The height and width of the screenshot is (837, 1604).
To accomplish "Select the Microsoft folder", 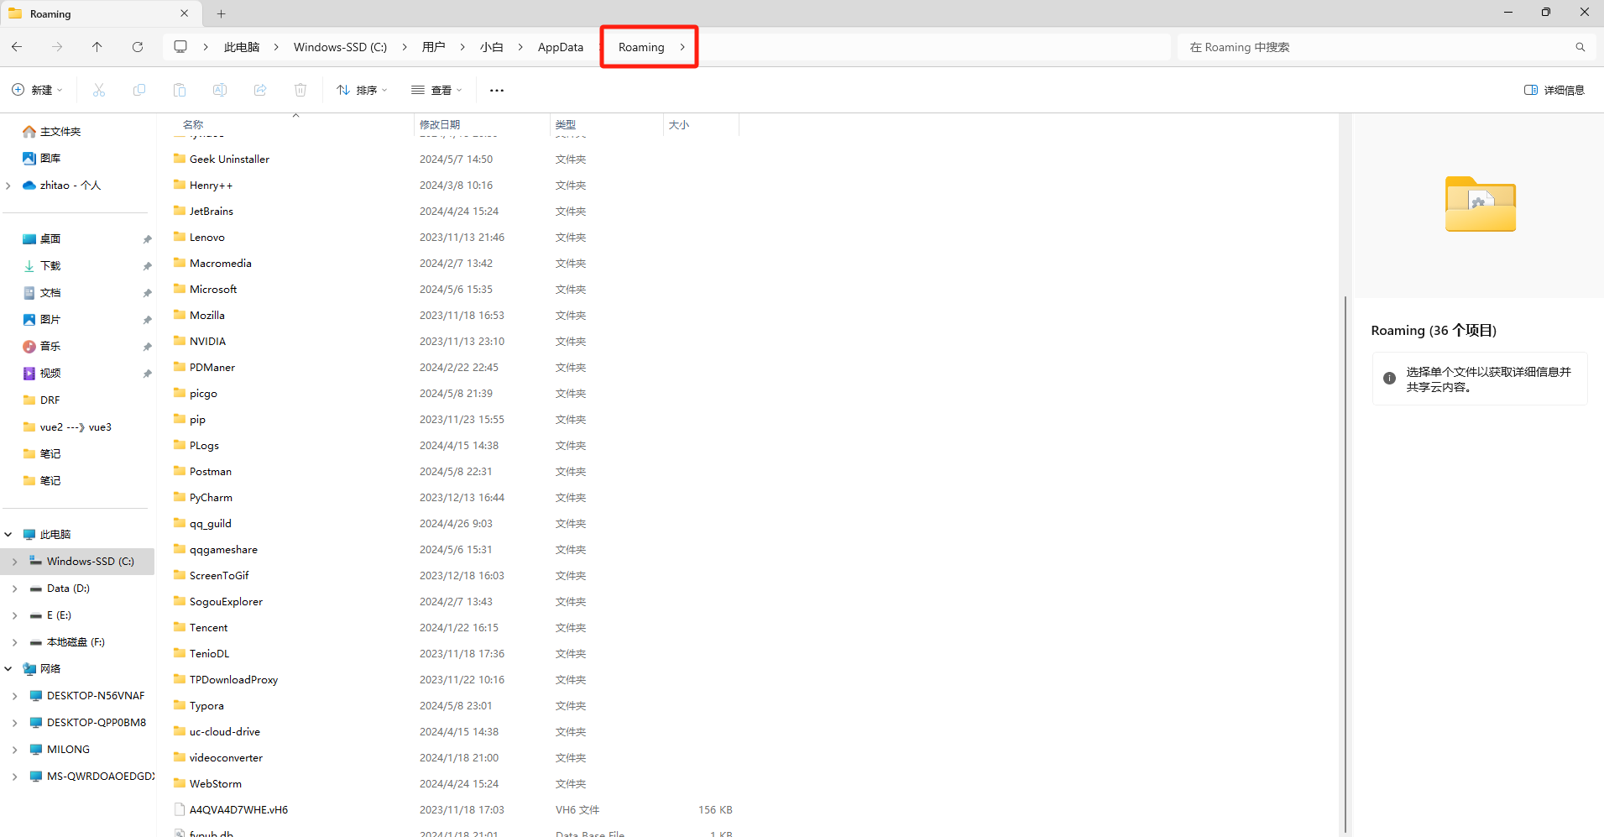I will 213,290.
